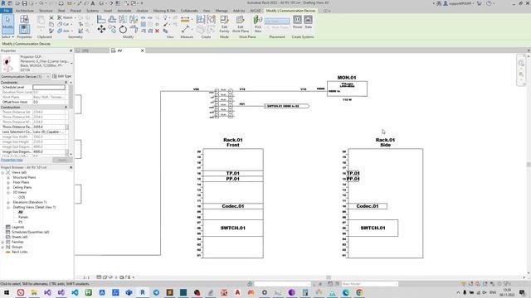Click the Text tool in quick access toolbar
531x298 pixels.
coord(92,3)
